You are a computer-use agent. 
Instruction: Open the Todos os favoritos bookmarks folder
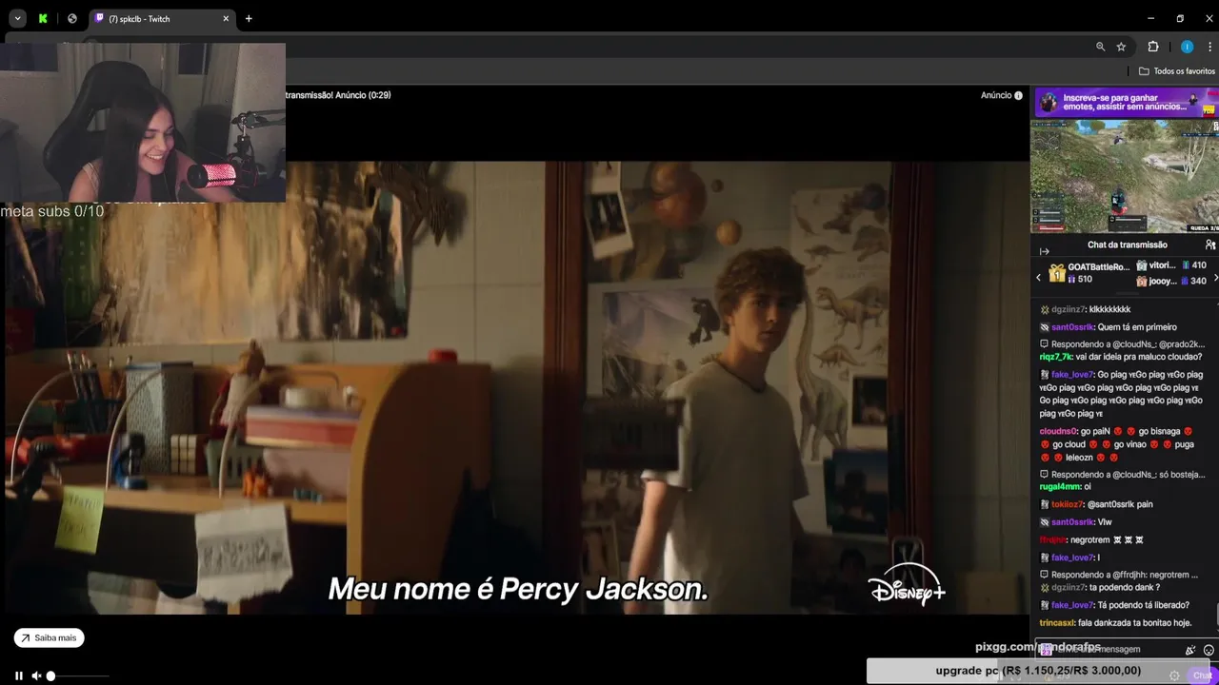pos(1177,71)
